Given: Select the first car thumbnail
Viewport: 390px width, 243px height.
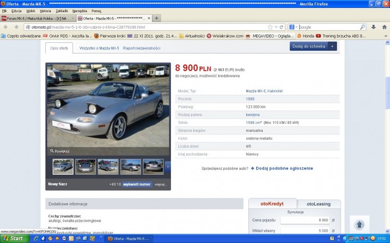Looking at the screenshot, I should (63, 167).
